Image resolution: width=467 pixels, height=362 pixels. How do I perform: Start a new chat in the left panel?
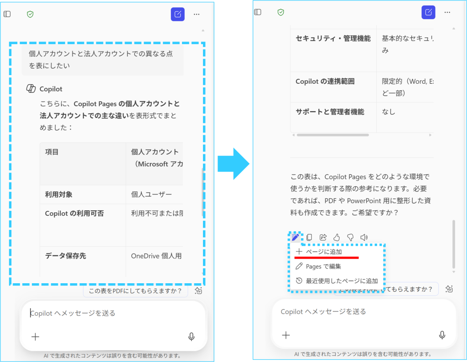click(x=177, y=14)
